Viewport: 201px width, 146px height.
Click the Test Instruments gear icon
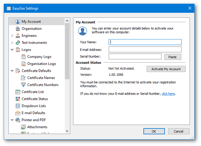(x=18, y=43)
